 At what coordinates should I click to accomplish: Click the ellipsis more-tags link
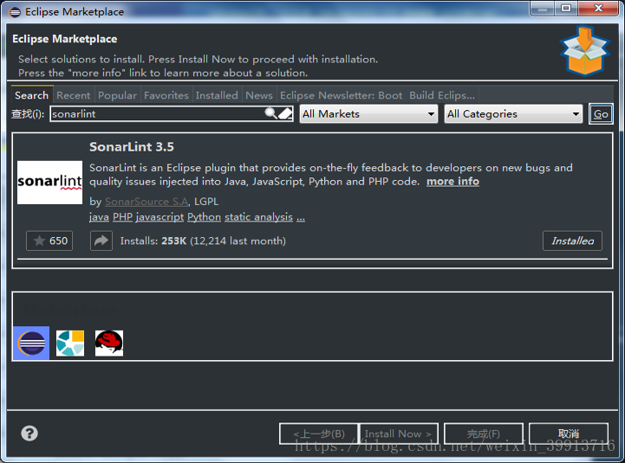[x=301, y=218]
